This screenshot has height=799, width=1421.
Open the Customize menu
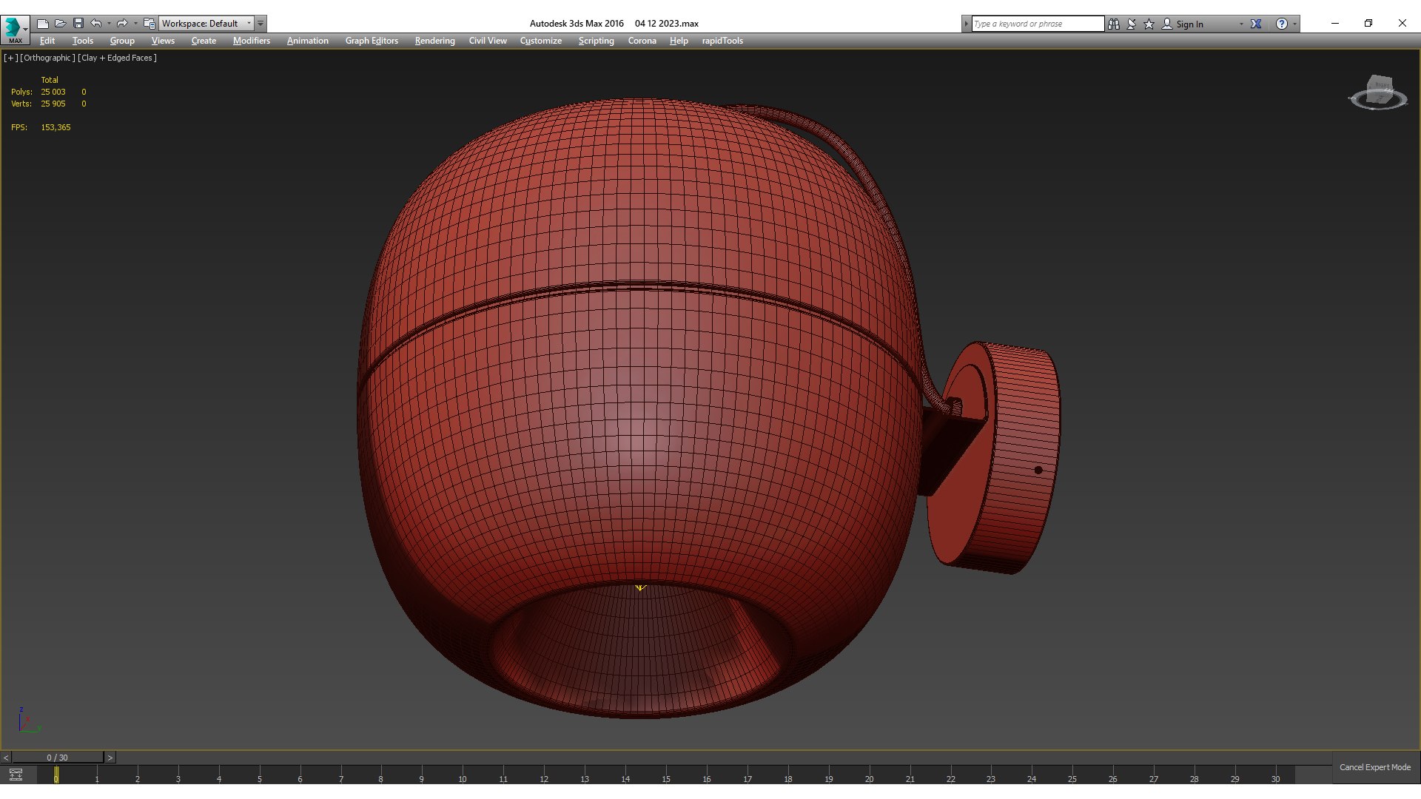pos(541,41)
